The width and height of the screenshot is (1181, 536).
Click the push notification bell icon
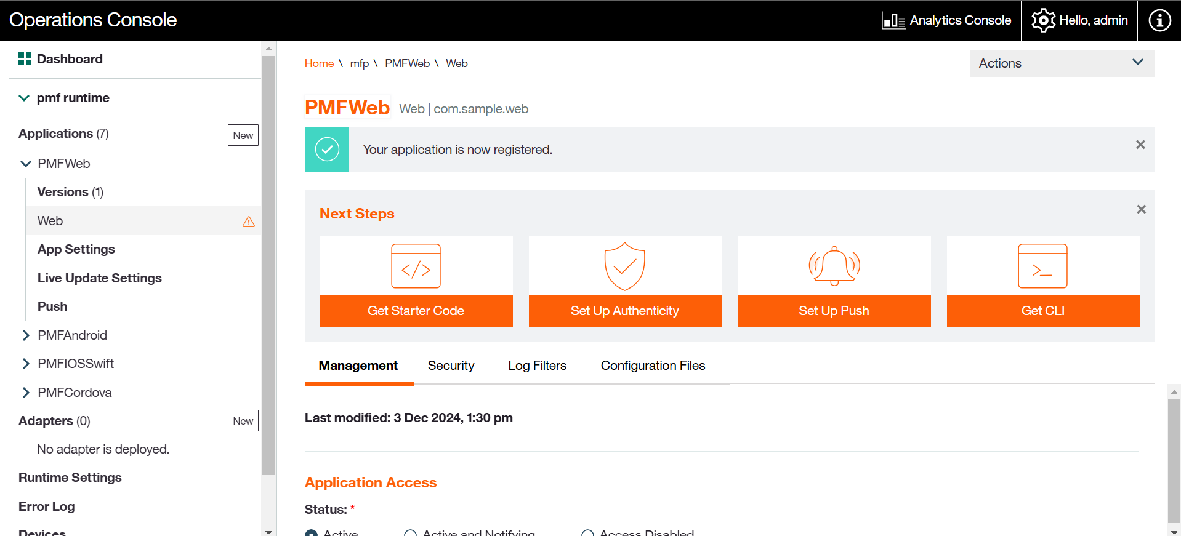coord(834,266)
